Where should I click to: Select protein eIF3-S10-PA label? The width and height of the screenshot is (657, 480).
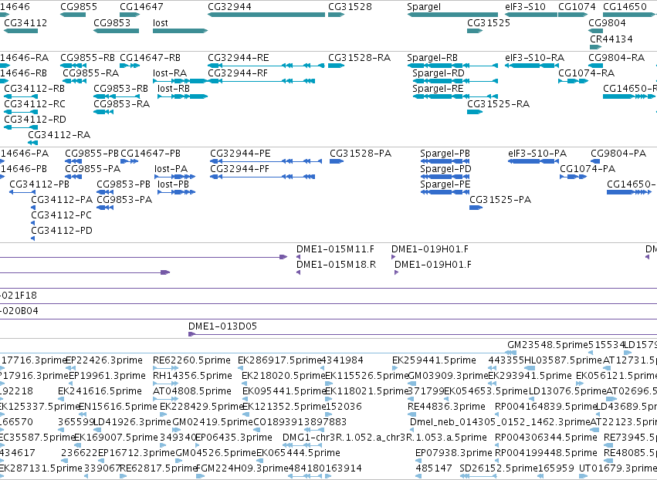[x=537, y=154]
